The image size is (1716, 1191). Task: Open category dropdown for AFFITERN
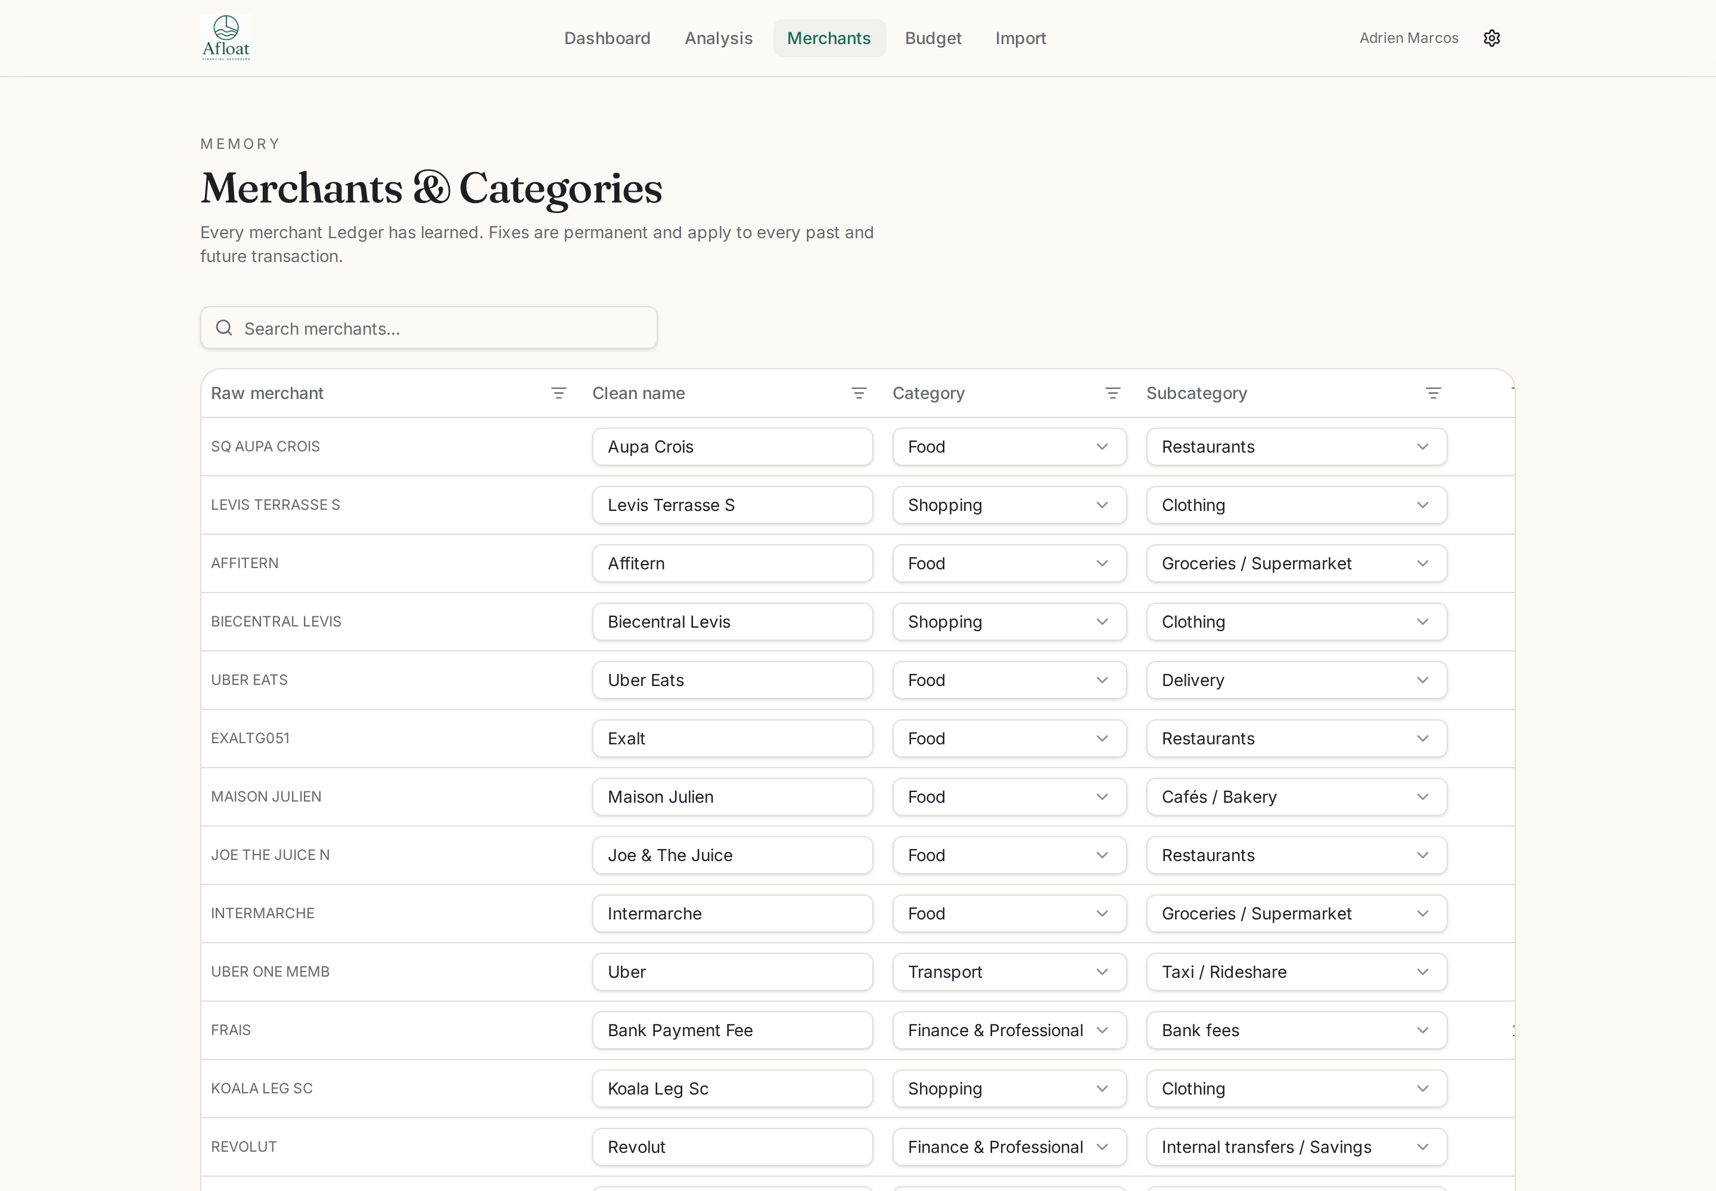tap(1009, 563)
